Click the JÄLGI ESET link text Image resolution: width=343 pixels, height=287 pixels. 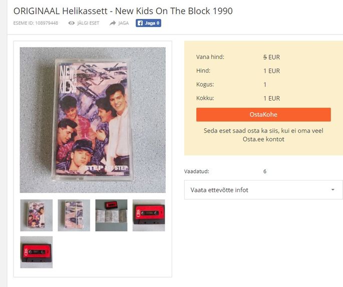(88, 23)
